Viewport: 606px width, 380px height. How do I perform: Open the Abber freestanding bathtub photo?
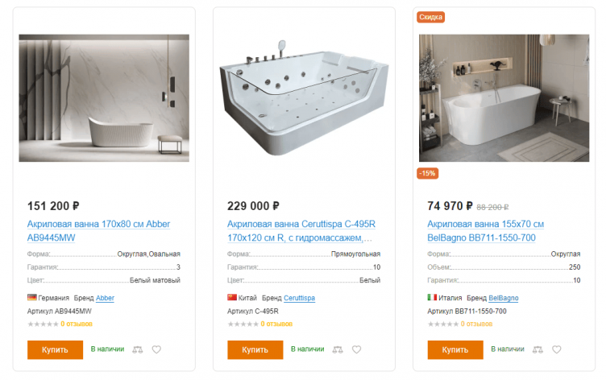coord(104,98)
